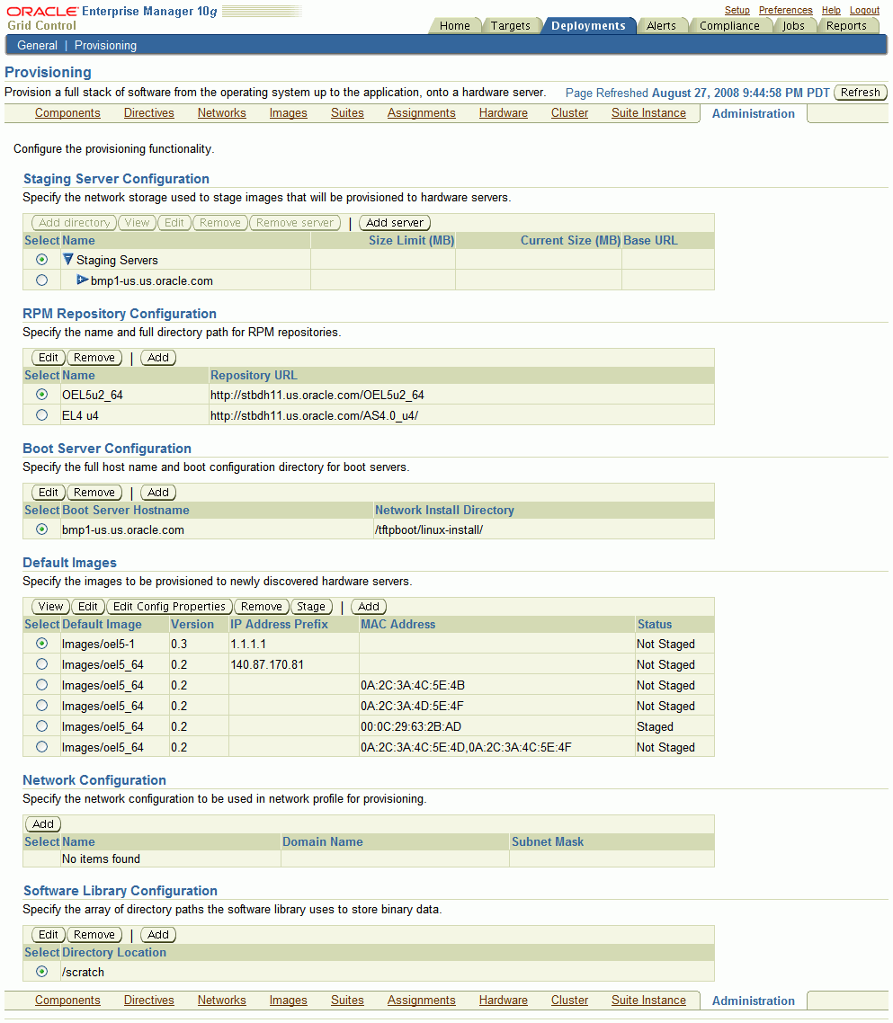Select the Images/oel5-1 default image radio
Viewport: 893px width, 1023px height.
coord(41,644)
